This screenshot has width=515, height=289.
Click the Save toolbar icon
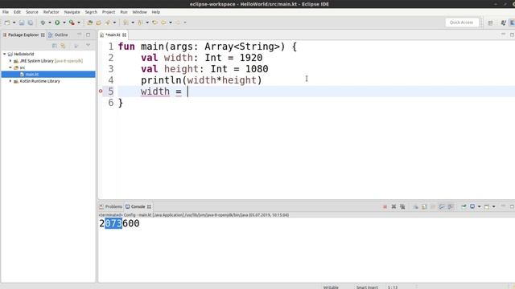pos(22,22)
